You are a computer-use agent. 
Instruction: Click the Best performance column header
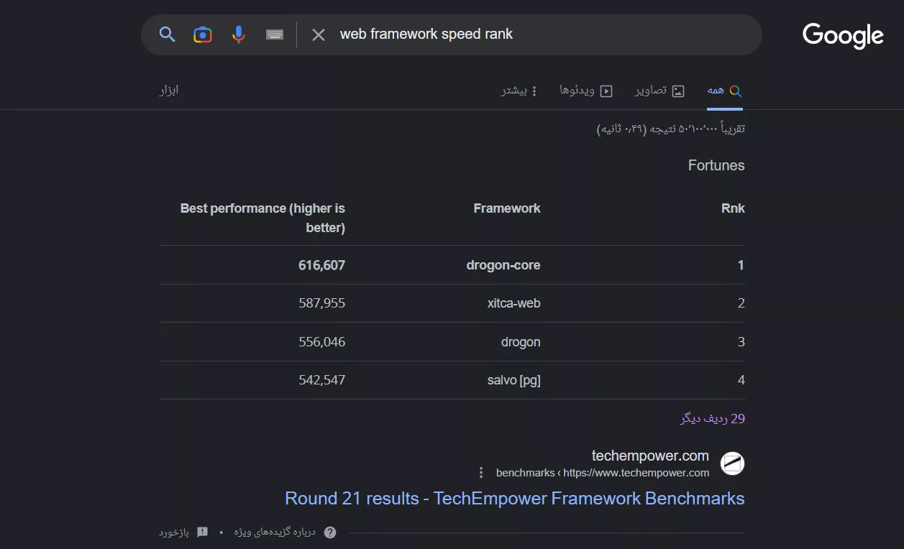[262, 218]
